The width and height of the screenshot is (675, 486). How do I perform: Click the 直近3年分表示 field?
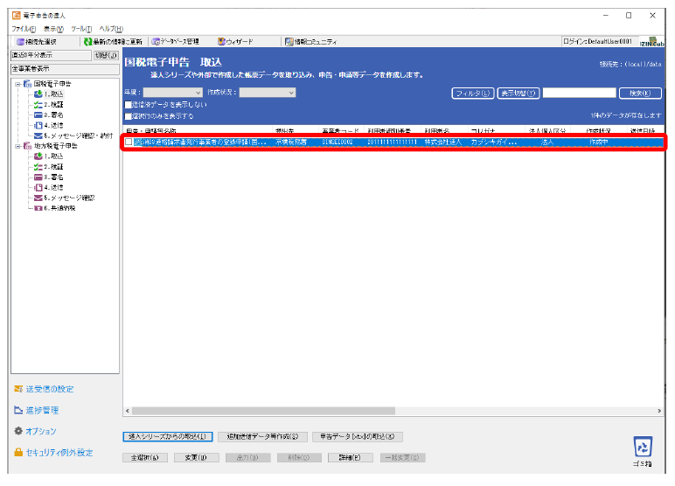(x=51, y=55)
